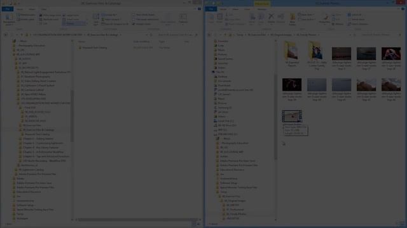
Task: Select Local Disk (C:) in right tree
Action: coord(226,121)
